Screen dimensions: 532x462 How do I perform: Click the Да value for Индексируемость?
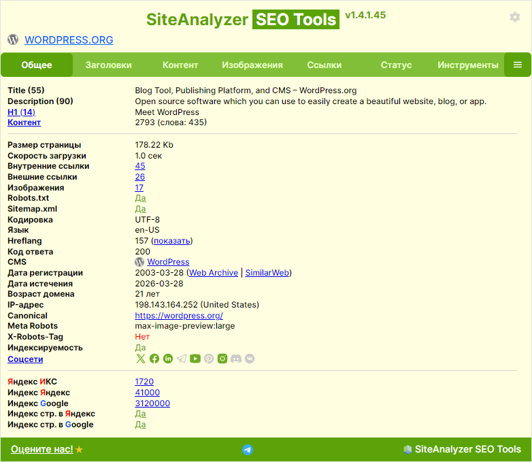pos(140,348)
